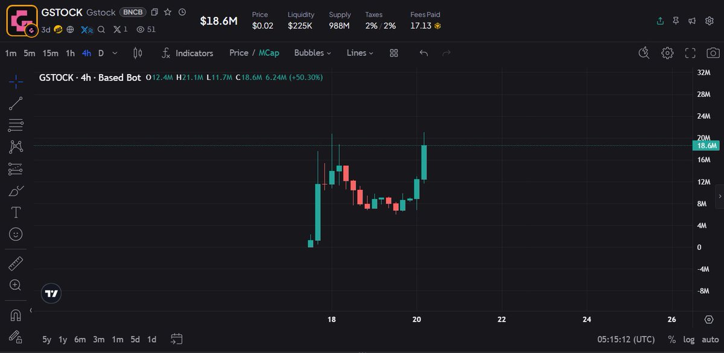The height and width of the screenshot is (353, 724).
Task: Collapse the drawing toolbar using its arrow
Action: (x=31, y=310)
